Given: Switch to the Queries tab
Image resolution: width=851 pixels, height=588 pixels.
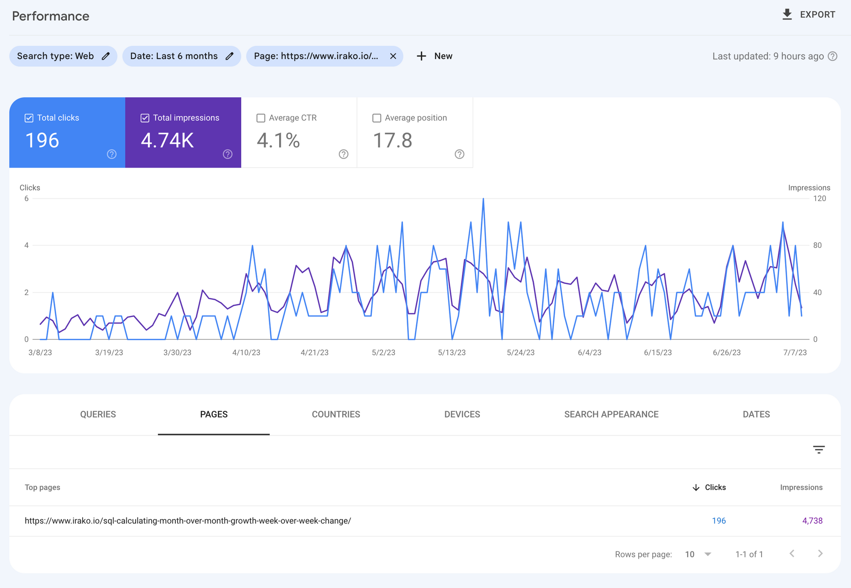Looking at the screenshot, I should point(98,414).
